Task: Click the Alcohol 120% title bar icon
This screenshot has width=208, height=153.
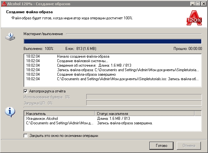Action: pyautogui.click(x=4, y=4)
